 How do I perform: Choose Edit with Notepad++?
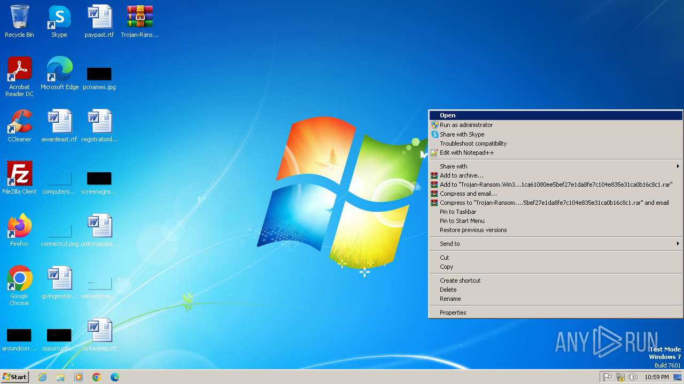[x=556, y=153]
